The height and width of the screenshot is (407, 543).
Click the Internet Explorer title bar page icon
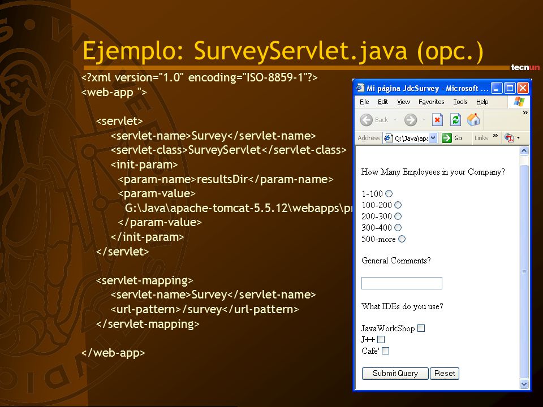pos(360,88)
